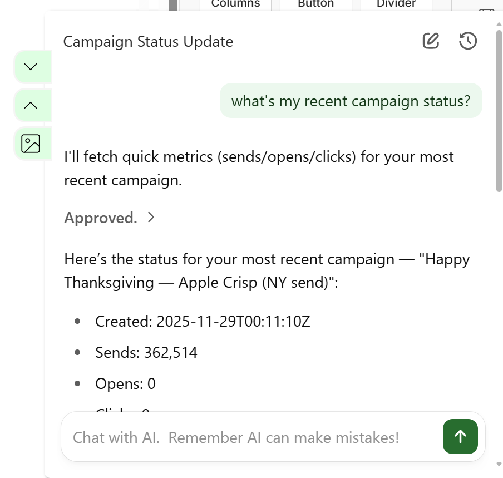This screenshot has width=503, height=478.
Task: Start a new chat with the pencil icon
Action: tap(430, 41)
